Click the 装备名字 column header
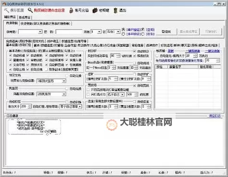 (183, 67)
